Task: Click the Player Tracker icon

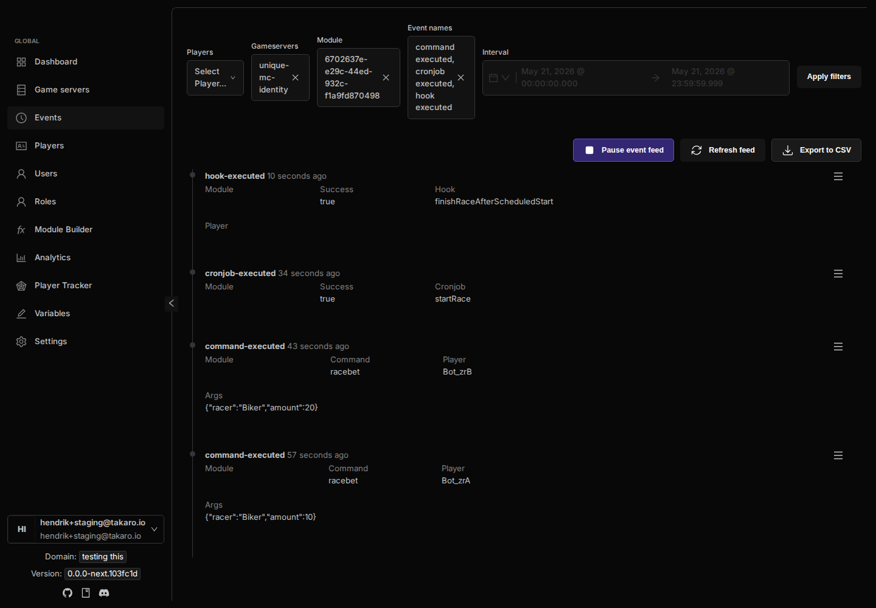Action: [x=21, y=286]
